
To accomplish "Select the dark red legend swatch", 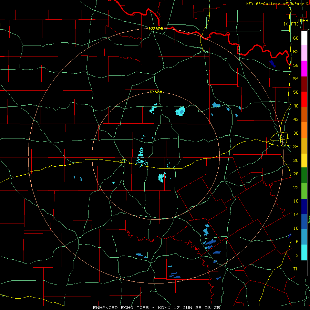I will (x=304, y=84).
